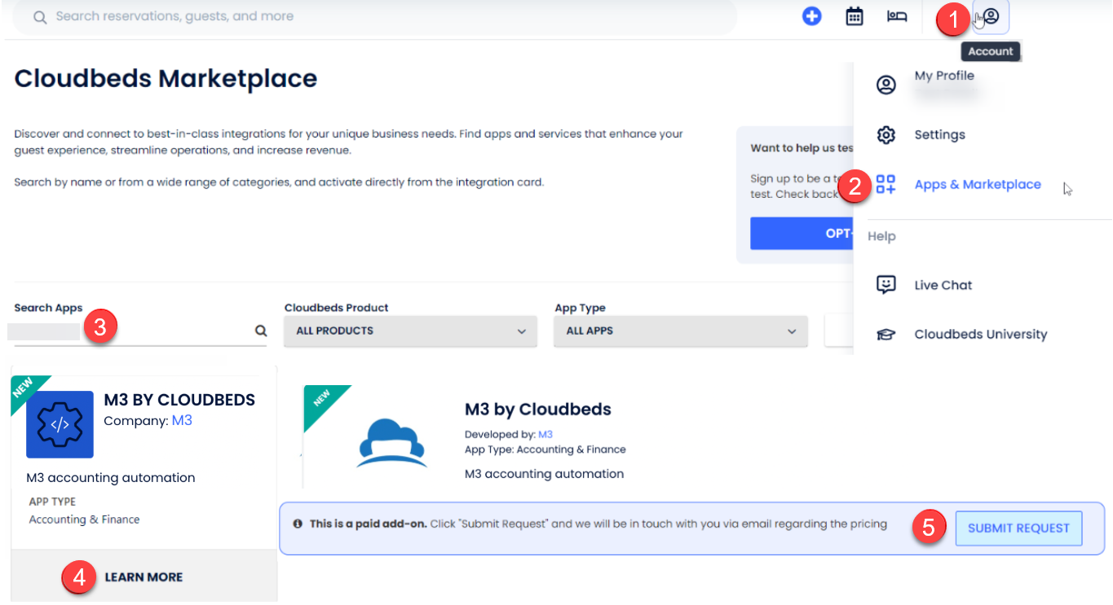Open Settings from the account menu
This screenshot has height=605, width=1113.
939,135
